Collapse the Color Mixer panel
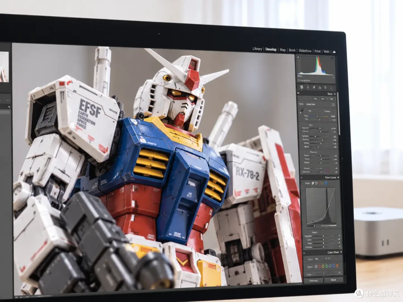 [341, 252]
